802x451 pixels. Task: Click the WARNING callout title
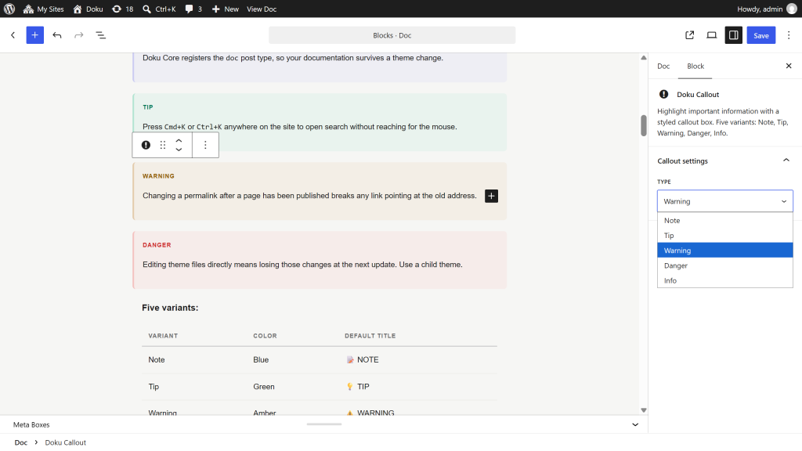[x=158, y=176]
